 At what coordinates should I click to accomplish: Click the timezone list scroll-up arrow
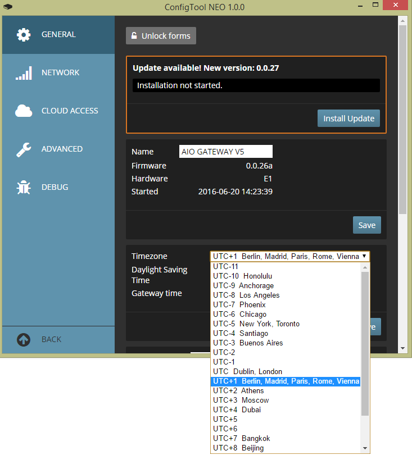click(x=365, y=267)
